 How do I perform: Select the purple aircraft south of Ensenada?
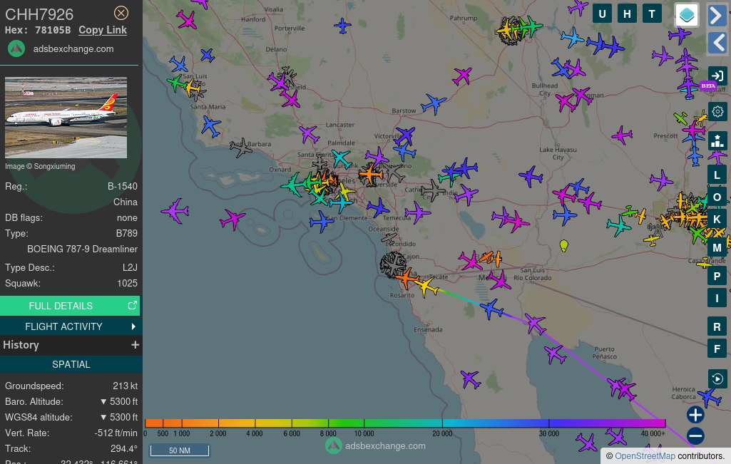[471, 380]
